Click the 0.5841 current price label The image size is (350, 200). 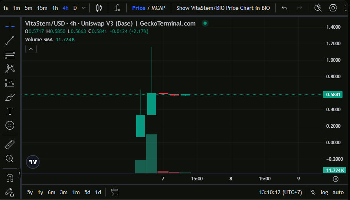[333, 94]
